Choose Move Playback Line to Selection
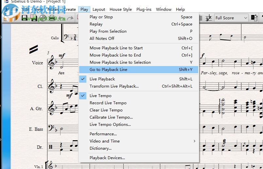The height and width of the screenshot is (169, 263). (139, 62)
